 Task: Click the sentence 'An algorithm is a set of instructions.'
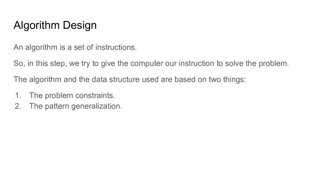click(x=75, y=47)
